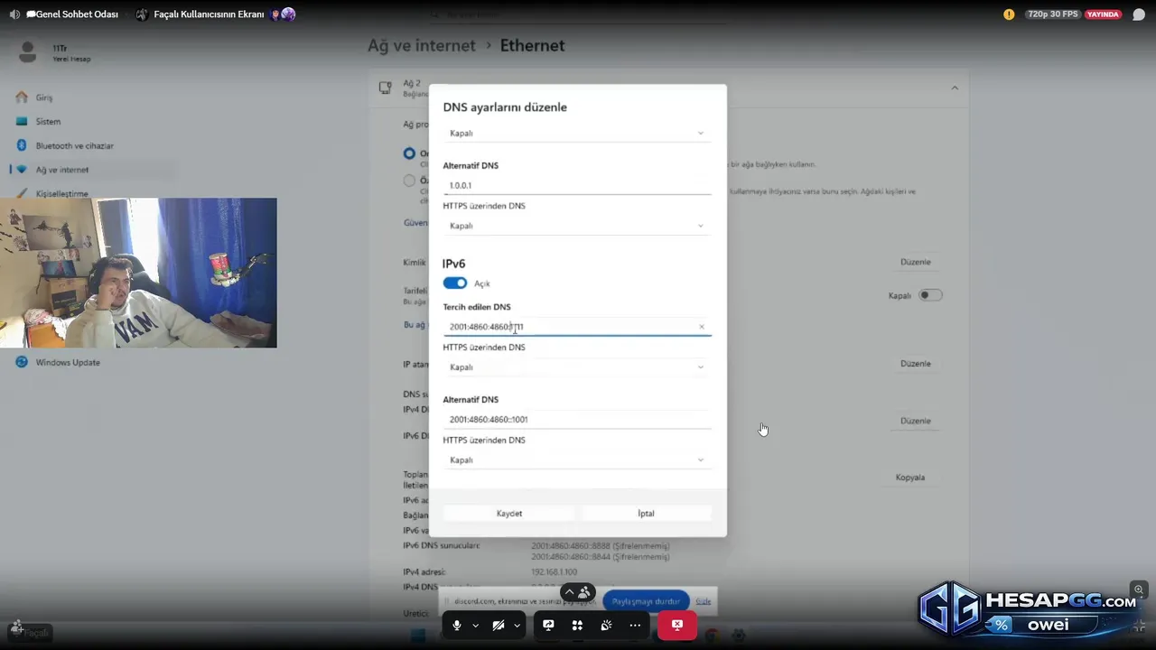1156x650 pixels.
Task: Click the Ağ ve internet sidebar icon
Action: pos(22,170)
